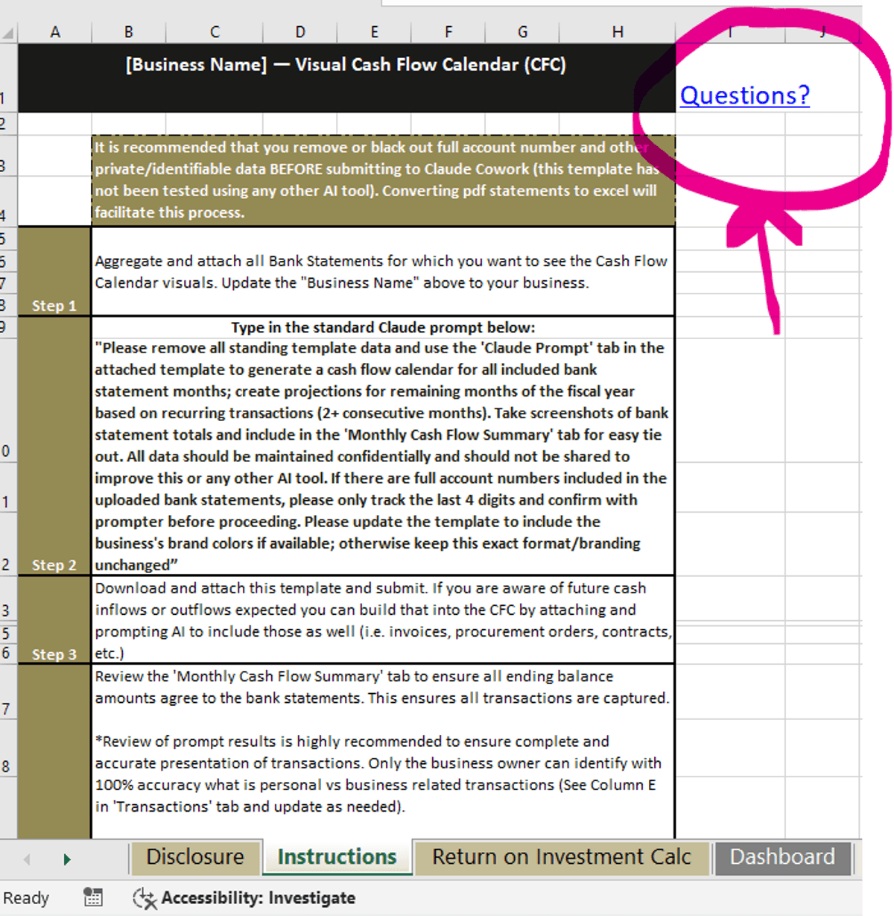Click the 'Ready' status bar text
Viewport: 894px width, 916px height.
(26, 898)
